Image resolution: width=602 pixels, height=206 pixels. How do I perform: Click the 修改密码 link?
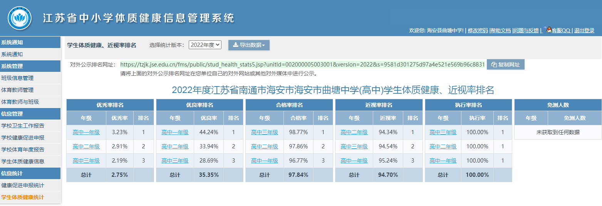[478, 30]
